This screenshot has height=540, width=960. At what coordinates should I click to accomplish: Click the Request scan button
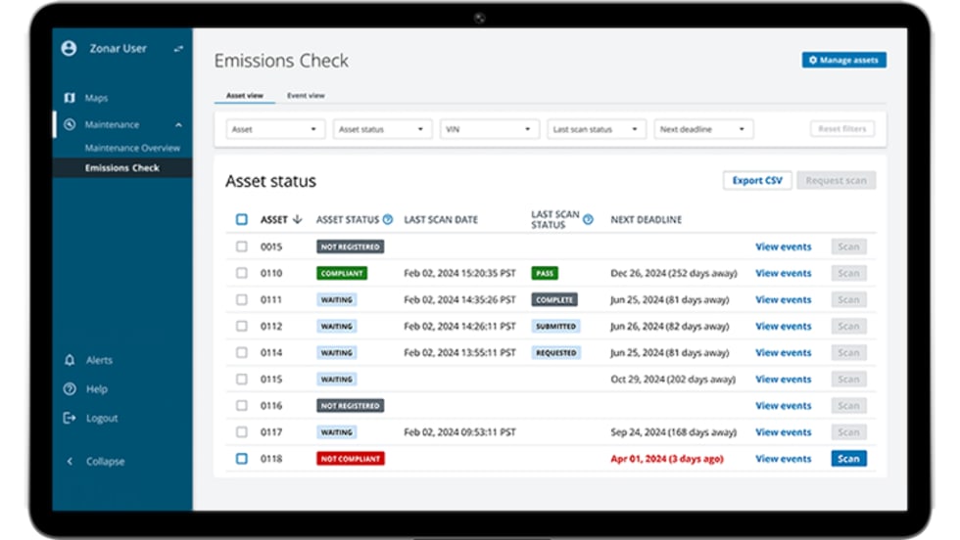(836, 180)
